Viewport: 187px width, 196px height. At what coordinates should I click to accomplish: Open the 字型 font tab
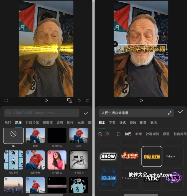[112, 123]
